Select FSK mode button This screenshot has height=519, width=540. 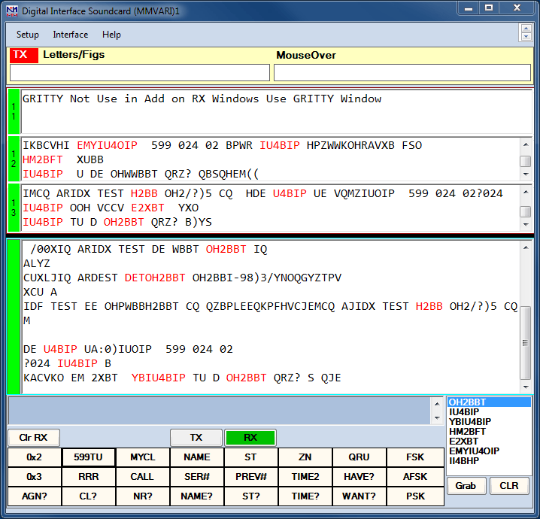click(x=415, y=457)
